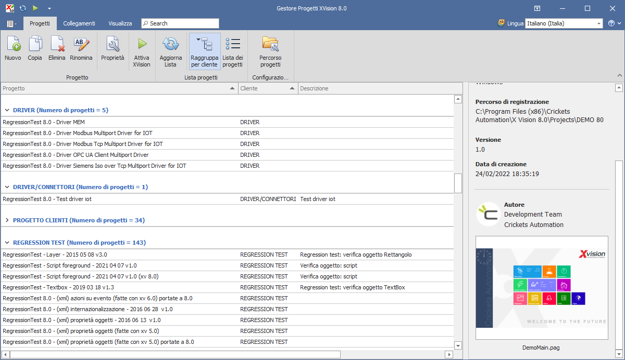The width and height of the screenshot is (625, 360).
Task: Toggle Raggruppa per cliente grouping
Action: coord(205,45)
